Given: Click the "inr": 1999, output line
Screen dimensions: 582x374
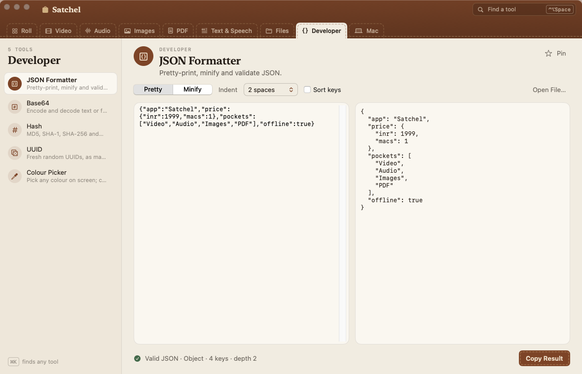Looking at the screenshot, I should coord(397,134).
